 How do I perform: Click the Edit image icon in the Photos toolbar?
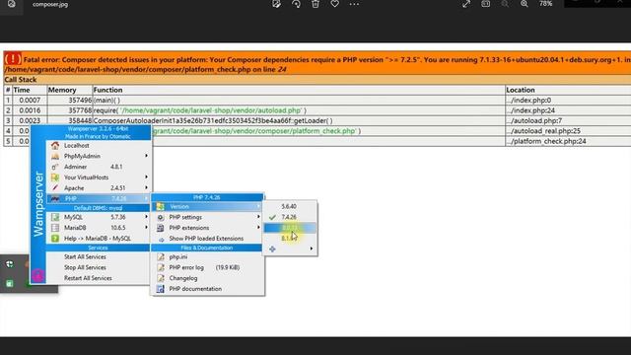(x=276, y=4)
